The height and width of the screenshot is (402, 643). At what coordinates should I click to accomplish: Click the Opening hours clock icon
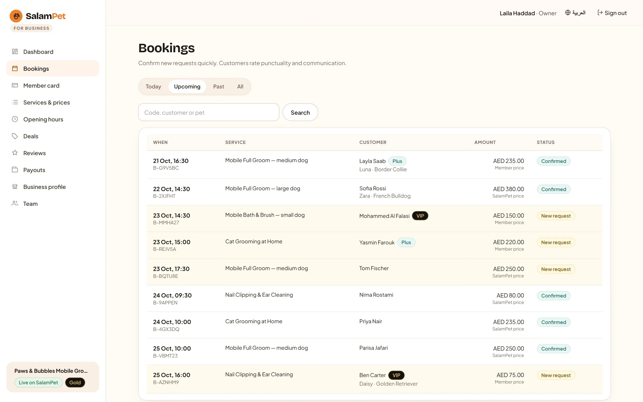tap(15, 119)
